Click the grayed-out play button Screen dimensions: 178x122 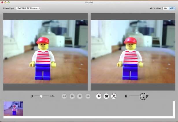[x=72, y=96]
